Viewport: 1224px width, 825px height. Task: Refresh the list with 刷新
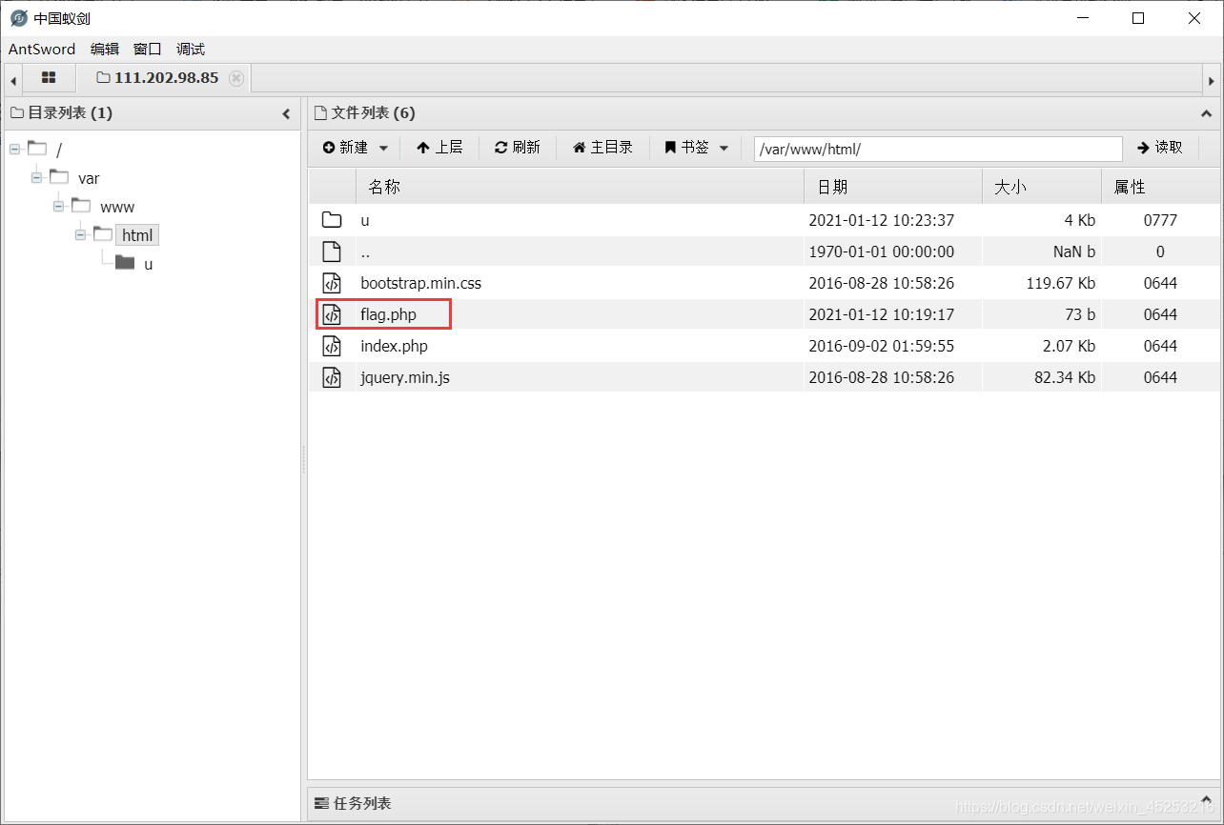518,148
